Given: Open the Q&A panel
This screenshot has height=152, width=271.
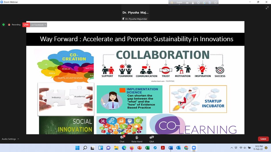Looking at the screenshot, I should coord(152,139).
